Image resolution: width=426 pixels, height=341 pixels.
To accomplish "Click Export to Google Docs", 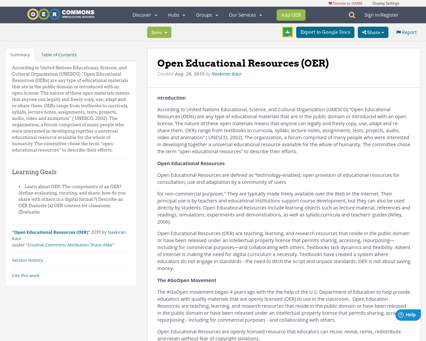I will point(325,32).
